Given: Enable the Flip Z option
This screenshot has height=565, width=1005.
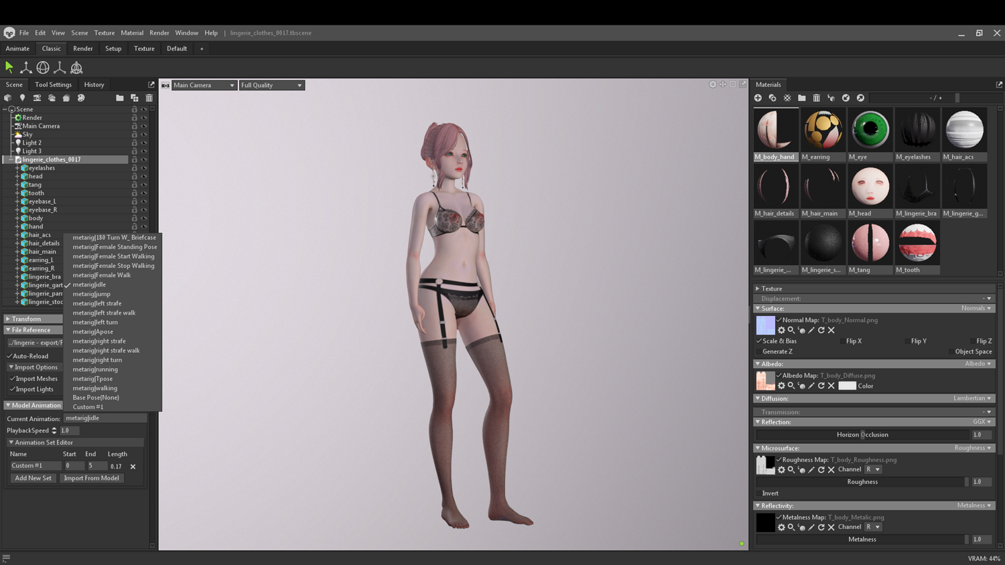Looking at the screenshot, I should pos(972,341).
